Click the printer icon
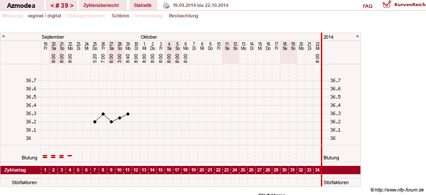 [166, 5]
